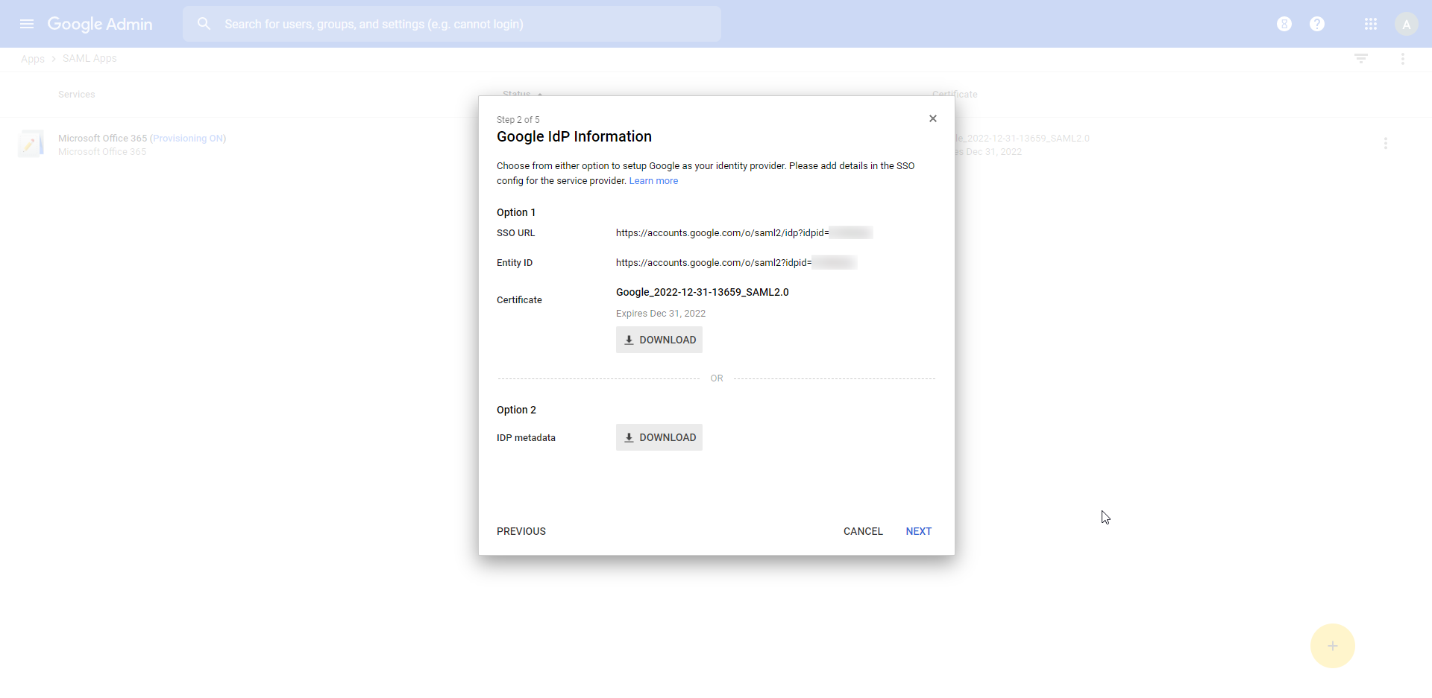Open the Learn more link
This screenshot has height=698, width=1432.
[x=653, y=181]
